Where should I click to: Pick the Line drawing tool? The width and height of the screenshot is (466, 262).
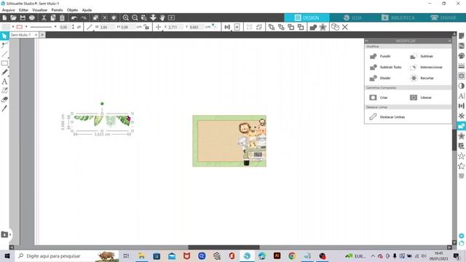click(4, 54)
